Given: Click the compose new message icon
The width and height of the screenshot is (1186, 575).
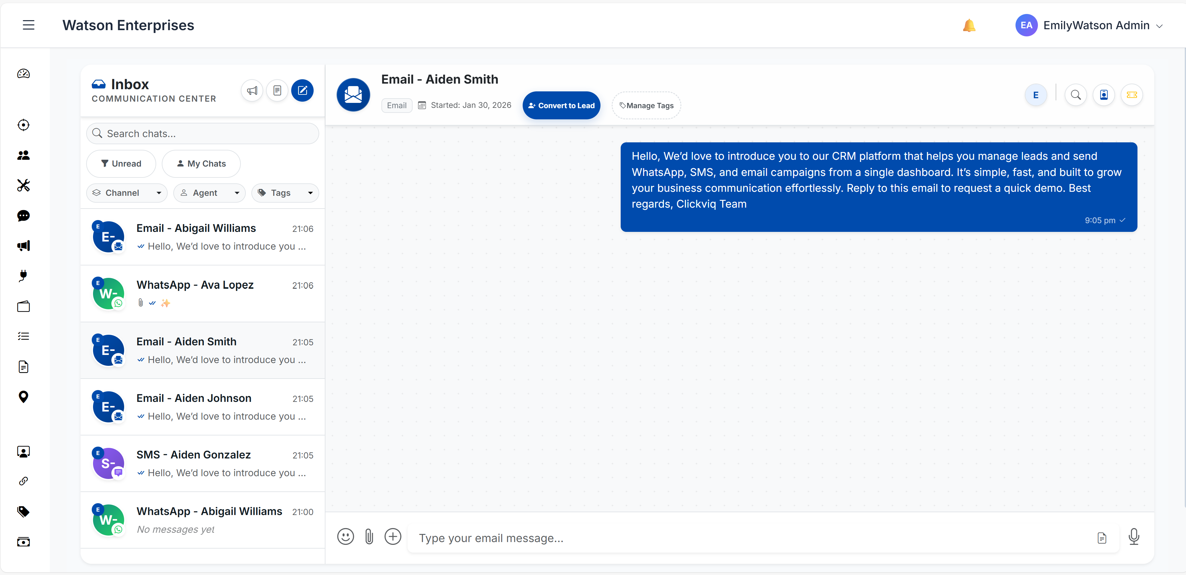Looking at the screenshot, I should click(x=302, y=91).
